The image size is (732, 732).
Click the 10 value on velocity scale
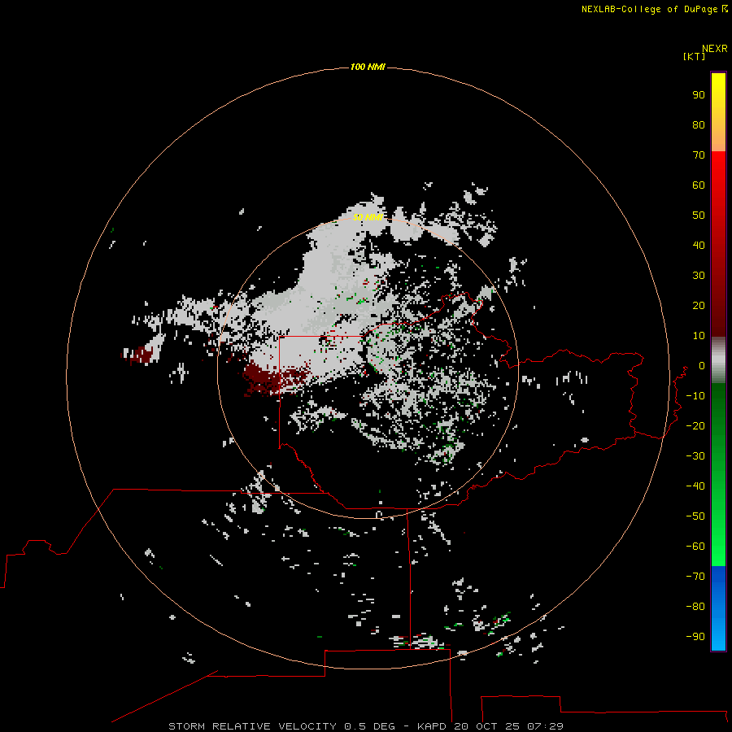[x=699, y=336]
